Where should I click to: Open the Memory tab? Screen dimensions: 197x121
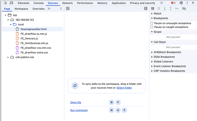click(x=102, y=3)
